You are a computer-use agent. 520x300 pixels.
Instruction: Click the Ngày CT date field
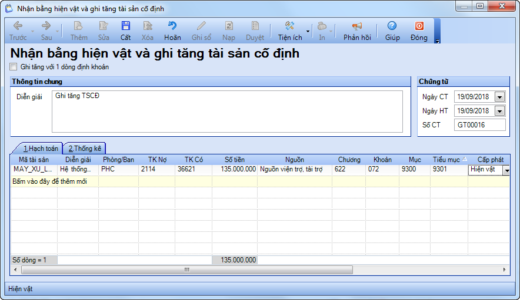pos(475,97)
